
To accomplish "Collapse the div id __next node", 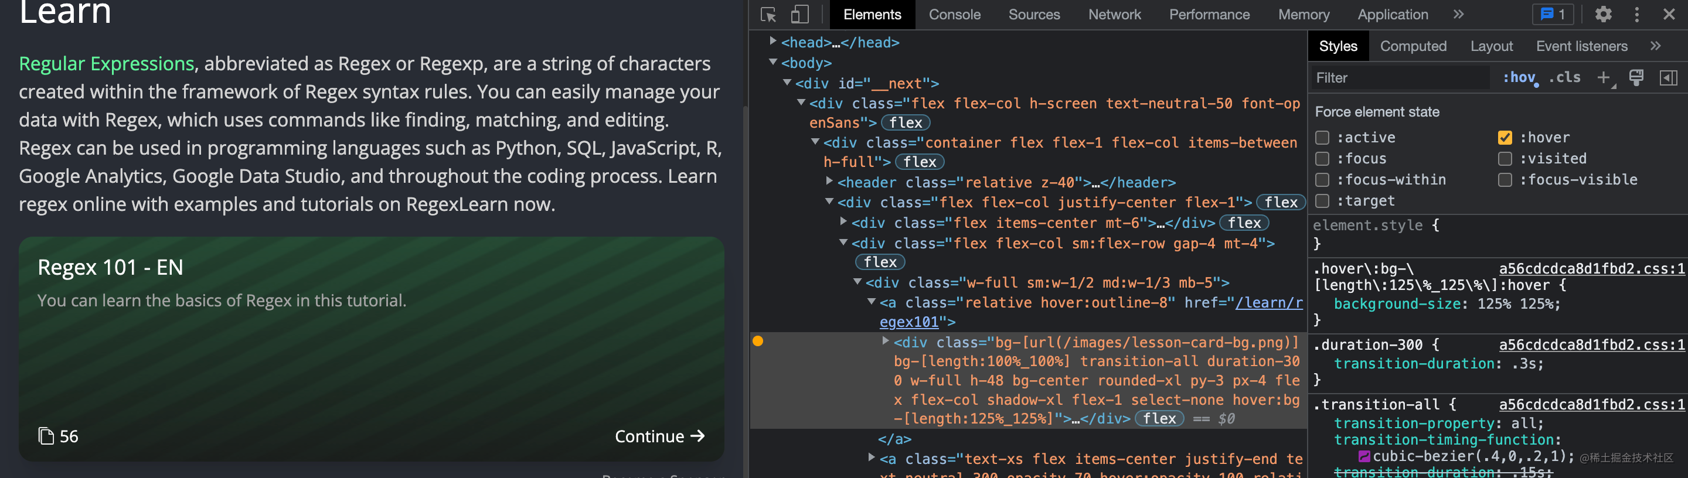I will click(787, 83).
